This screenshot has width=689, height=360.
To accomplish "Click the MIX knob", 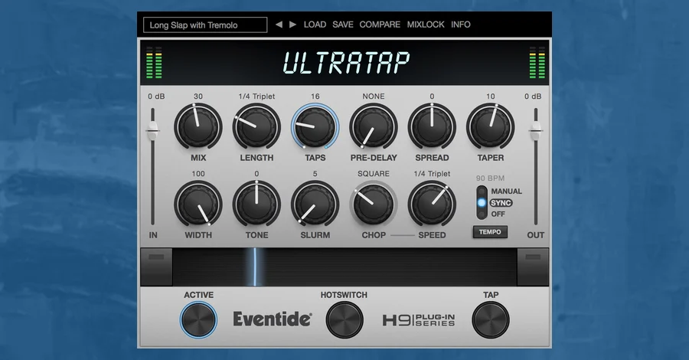I will coord(198,127).
